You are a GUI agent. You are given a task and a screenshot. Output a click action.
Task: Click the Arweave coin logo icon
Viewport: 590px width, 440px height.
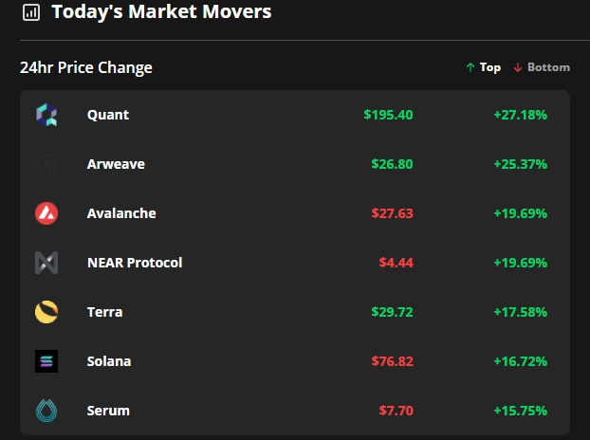coord(46,164)
